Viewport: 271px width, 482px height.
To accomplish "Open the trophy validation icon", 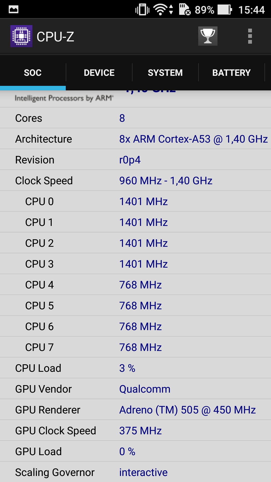I will [208, 36].
